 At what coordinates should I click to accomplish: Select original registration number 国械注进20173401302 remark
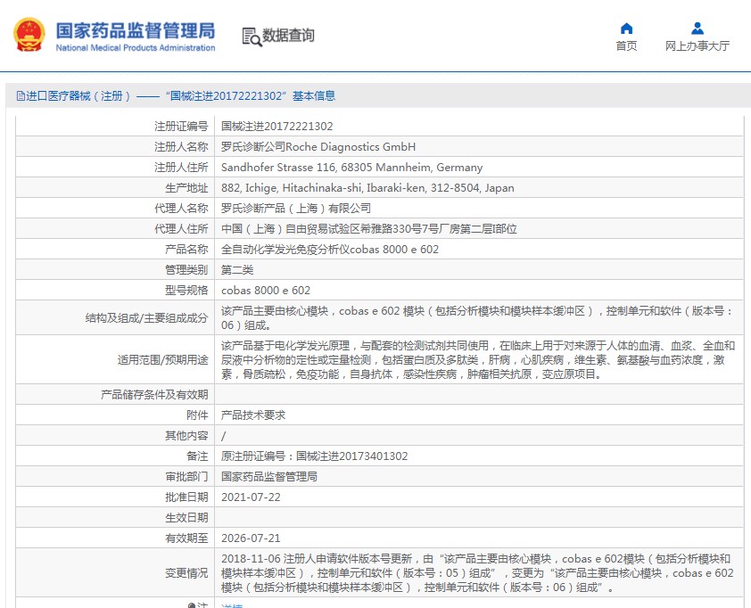[314, 456]
